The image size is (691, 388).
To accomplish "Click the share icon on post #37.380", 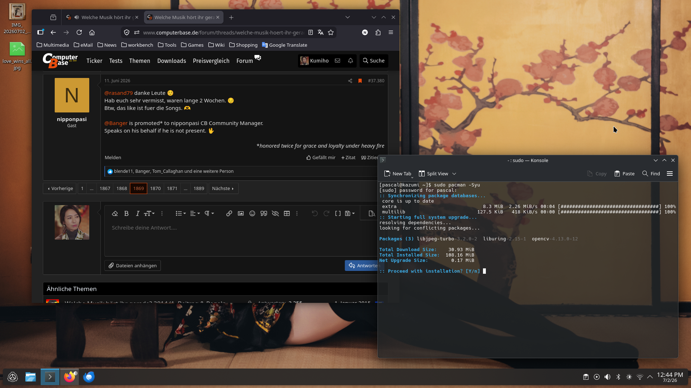I will click(350, 81).
